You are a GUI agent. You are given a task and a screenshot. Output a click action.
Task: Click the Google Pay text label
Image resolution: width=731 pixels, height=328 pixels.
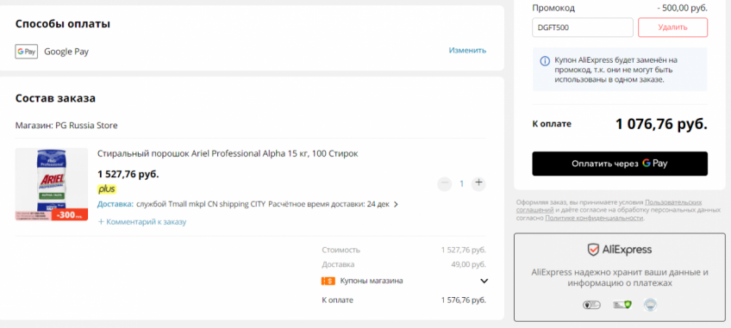(x=66, y=52)
